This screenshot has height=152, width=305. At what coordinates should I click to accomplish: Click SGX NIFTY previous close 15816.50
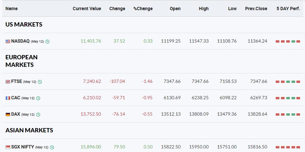257,147
